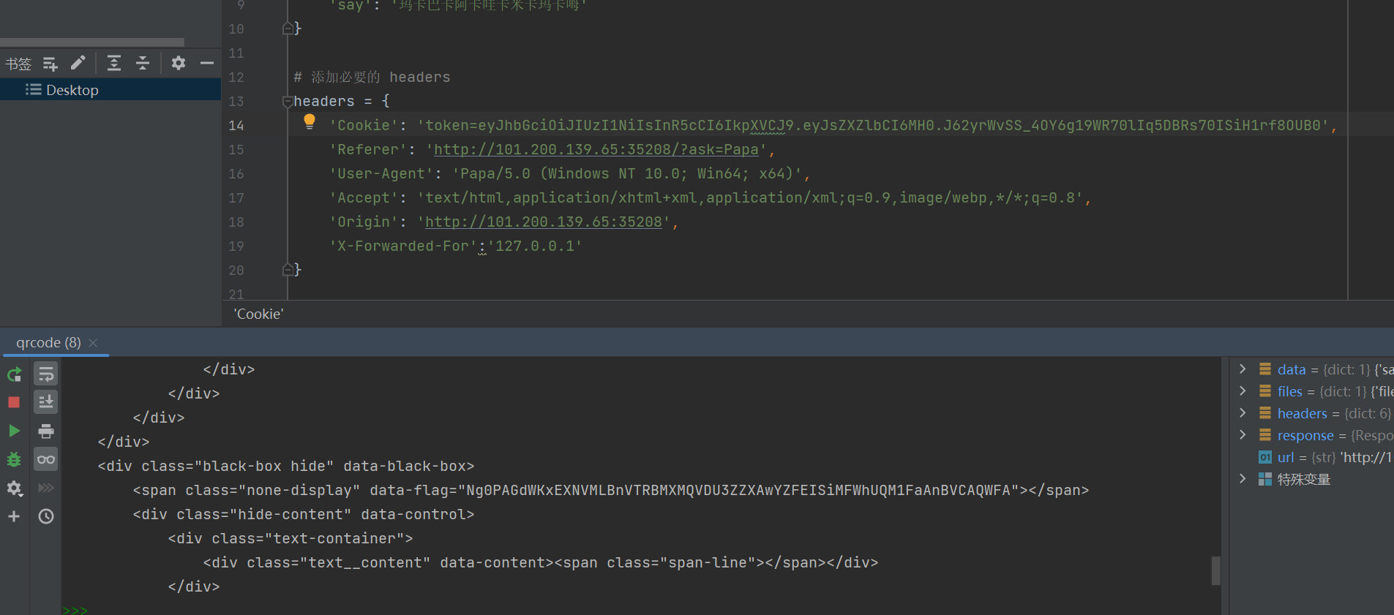
Task: Add a new bookmark list
Action: 50,64
